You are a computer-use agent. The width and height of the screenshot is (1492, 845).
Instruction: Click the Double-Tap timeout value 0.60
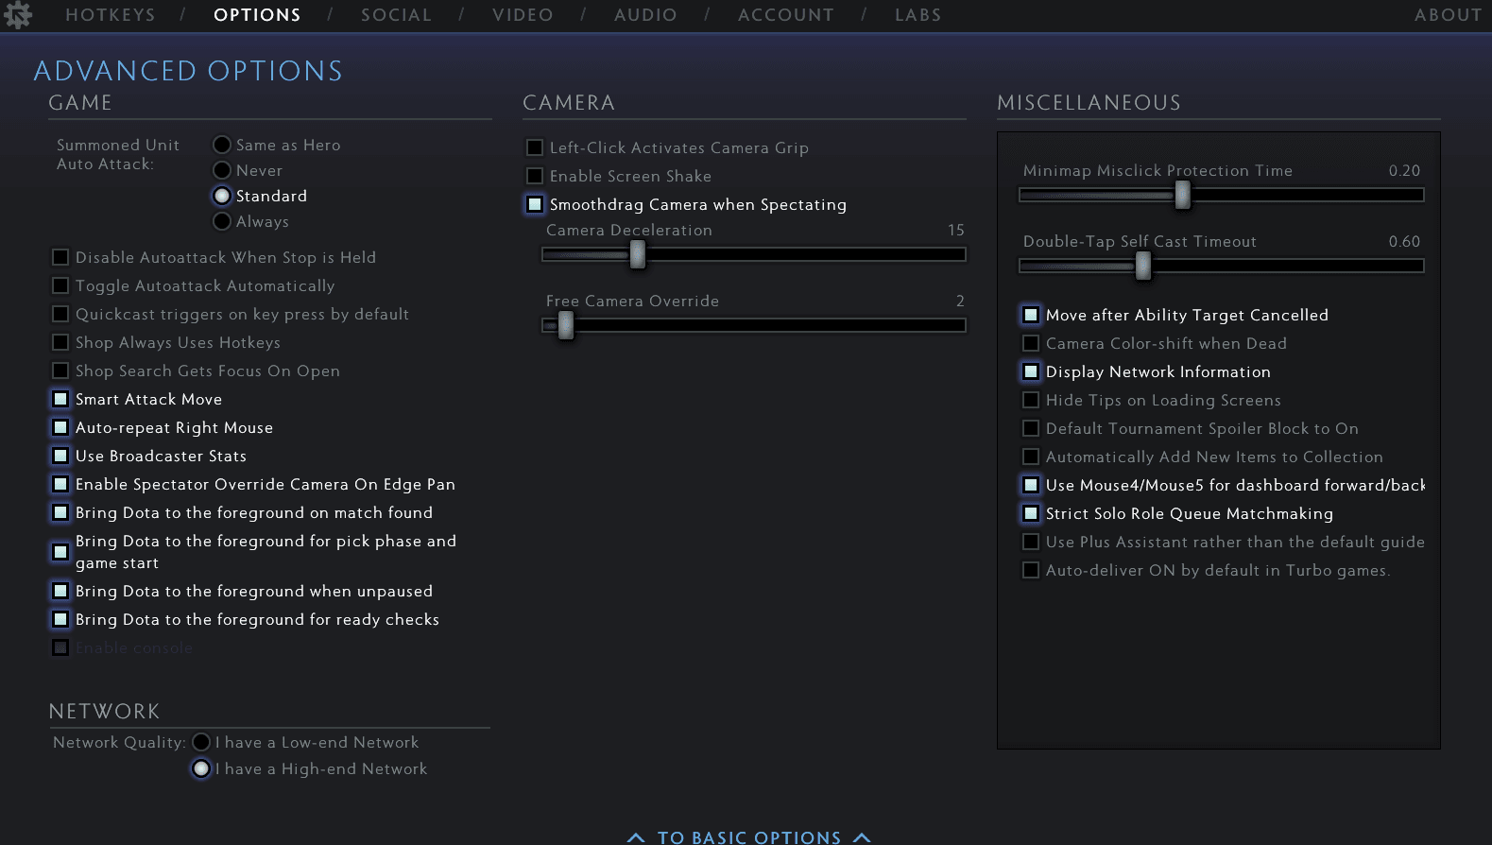(1404, 241)
